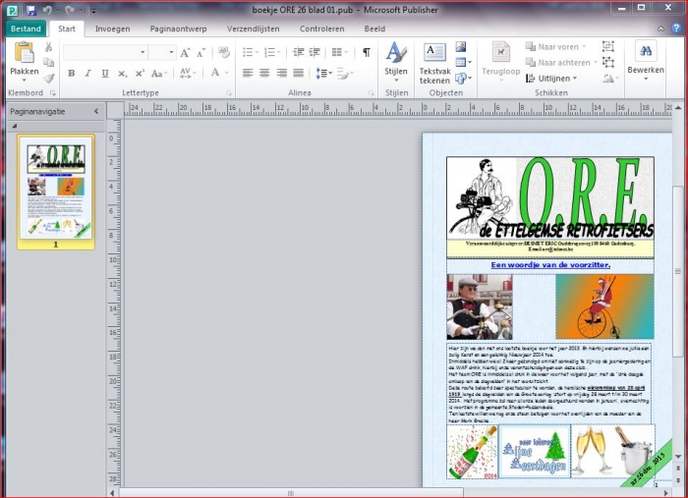Decrease font size with the small A icon
This screenshot has width=688, height=498.
point(201,53)
